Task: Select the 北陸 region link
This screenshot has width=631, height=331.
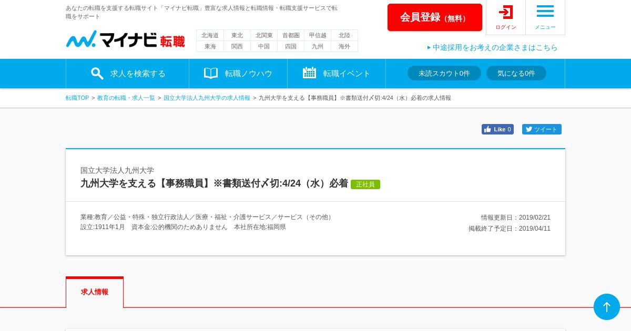Action: (344, 35)
